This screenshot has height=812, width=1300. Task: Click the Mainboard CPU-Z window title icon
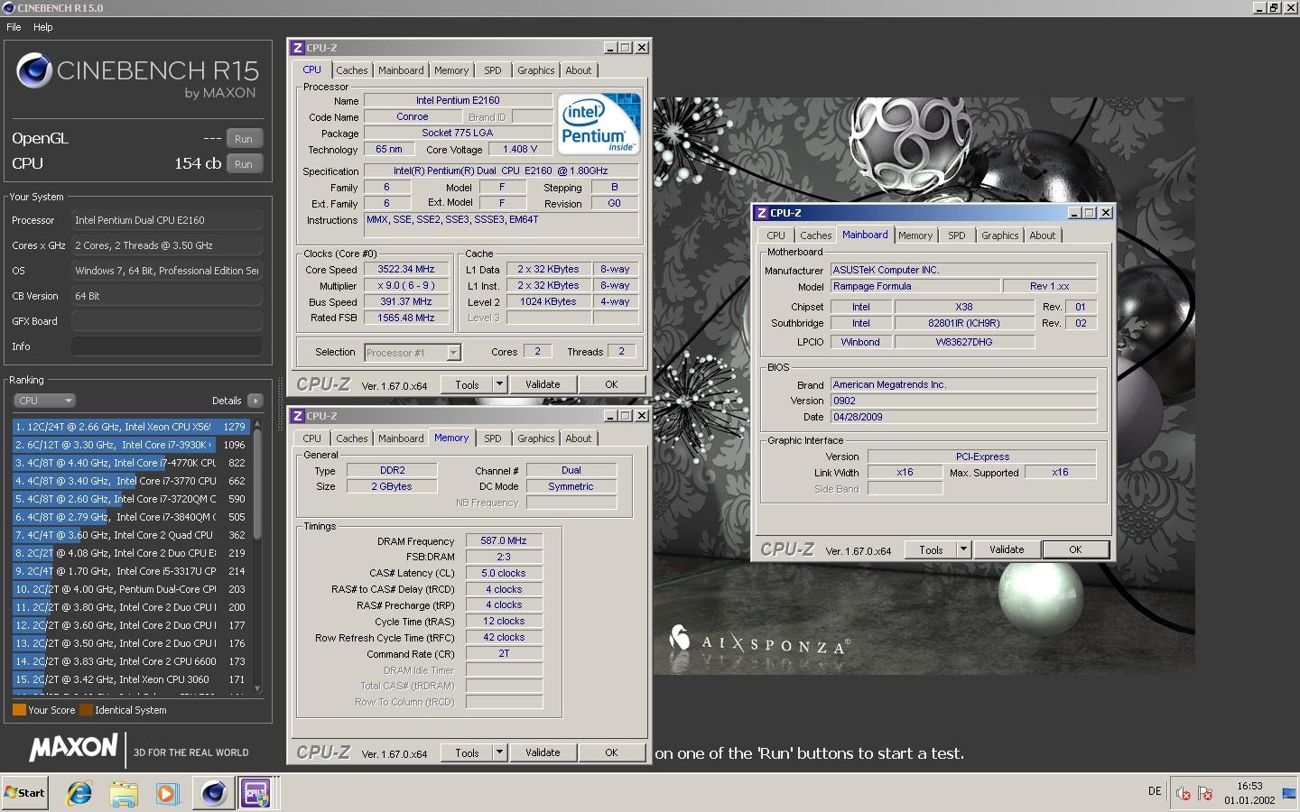coord(762,213)
